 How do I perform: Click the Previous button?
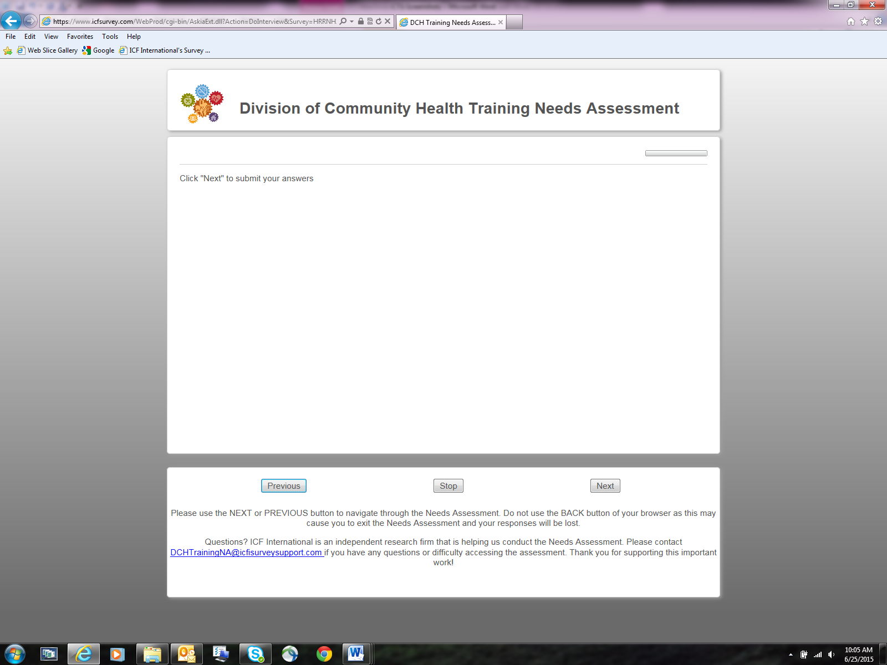(x=284, y=486)
